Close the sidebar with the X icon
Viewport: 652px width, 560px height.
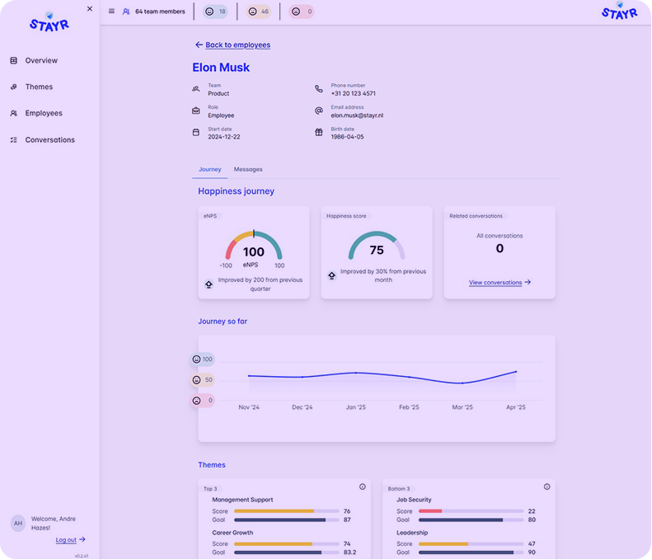pos(89,8)
